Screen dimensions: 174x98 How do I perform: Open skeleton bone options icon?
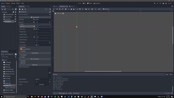coord(92,9)
